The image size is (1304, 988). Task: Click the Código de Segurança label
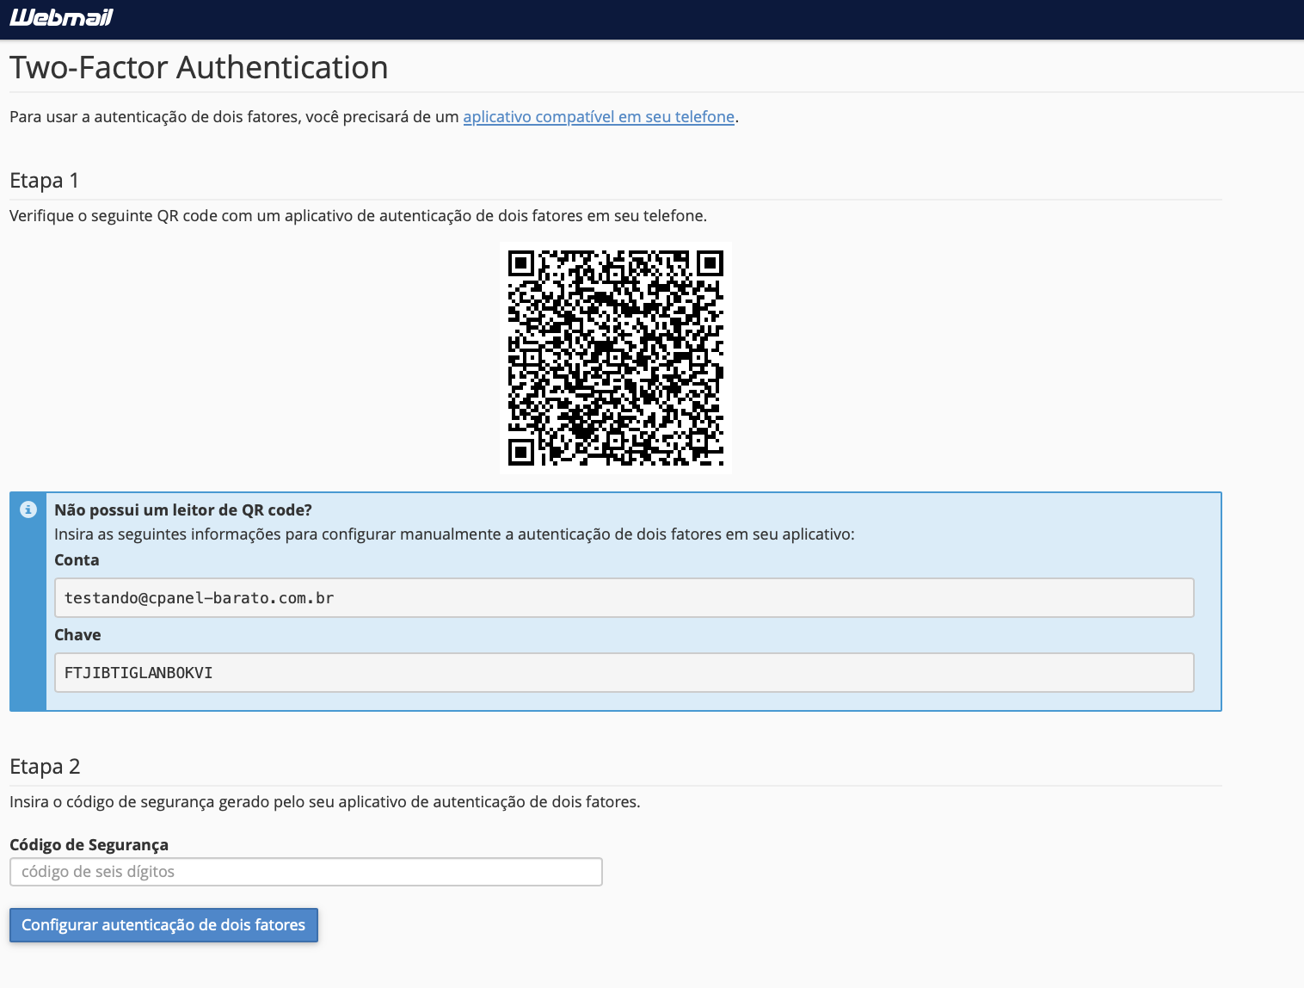(89, 845)
